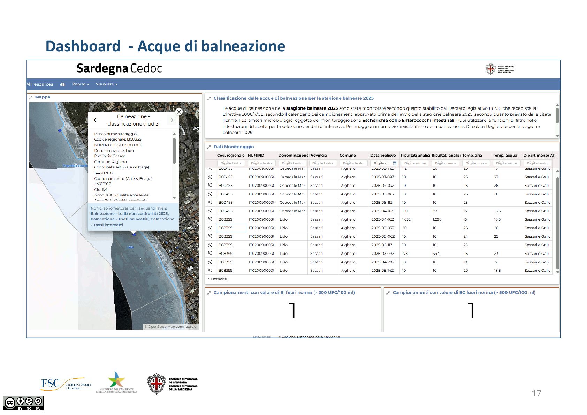Zoom to Lido row dated 2025-08-06Z

point(209,236)
